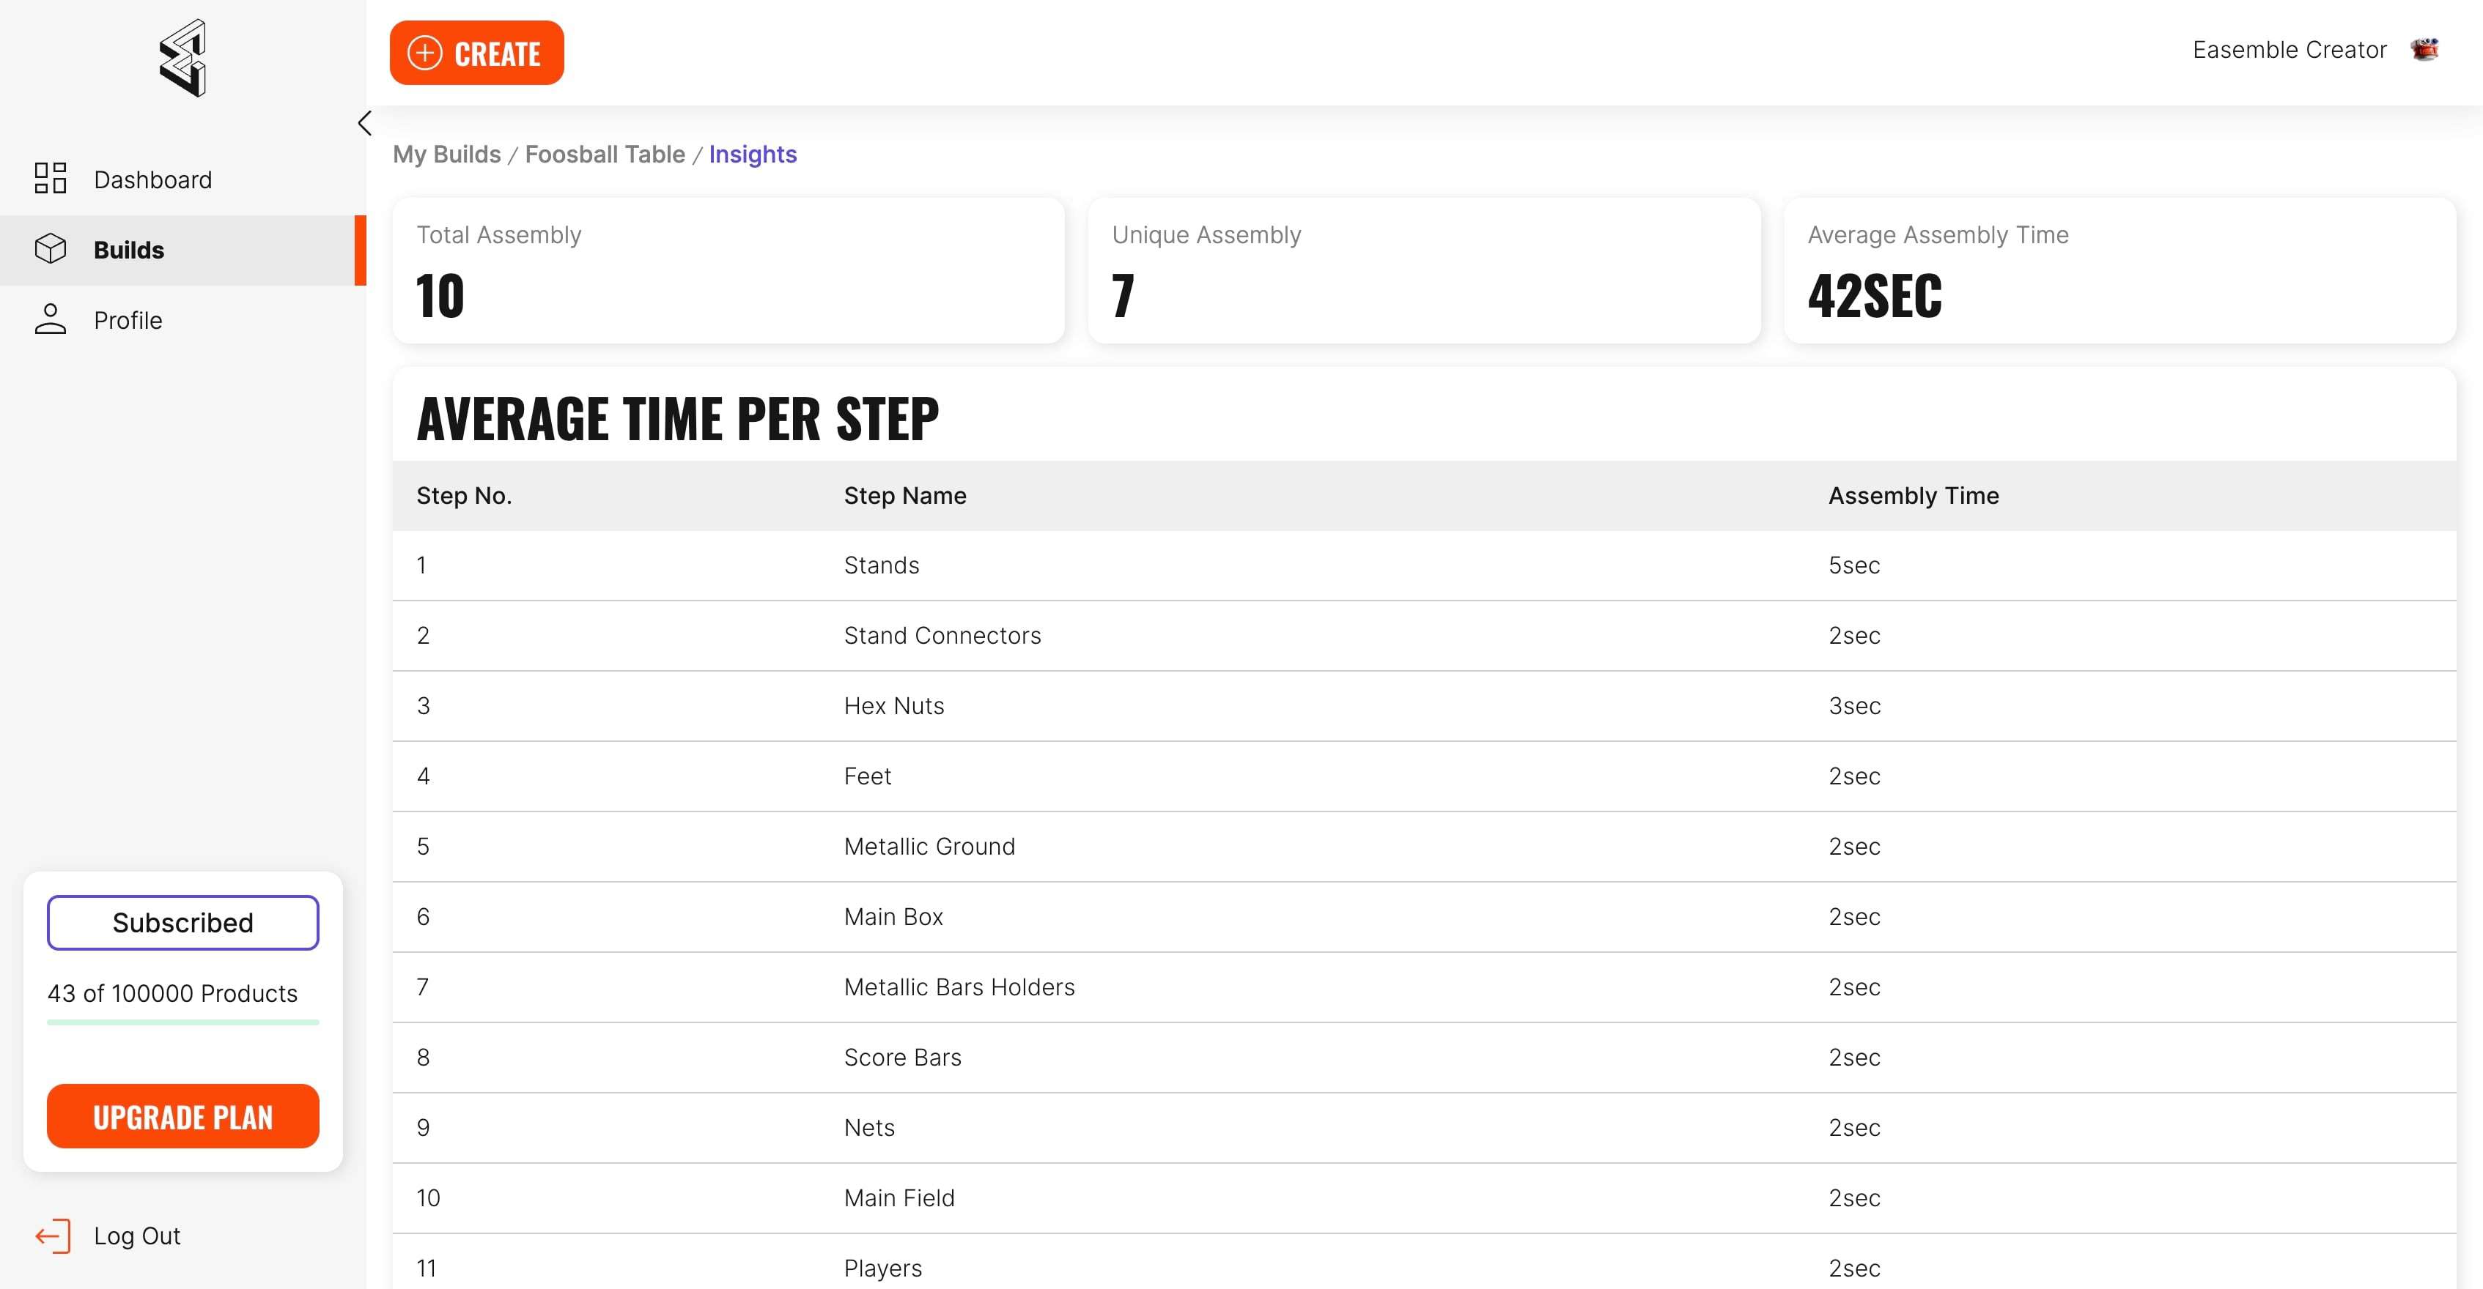The image size is (2483, 1289).
Task: Click the Profile person icon
Action: (x=50, y=319)
